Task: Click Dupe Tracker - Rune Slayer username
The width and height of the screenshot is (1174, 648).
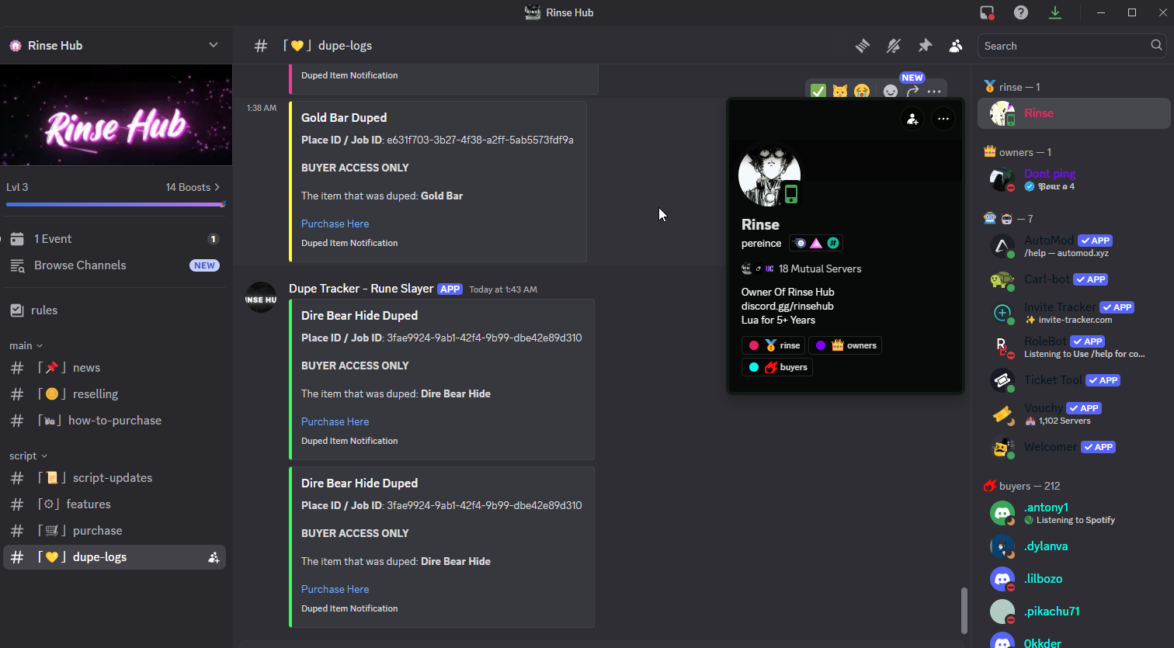Action: (x=361, y=289)
